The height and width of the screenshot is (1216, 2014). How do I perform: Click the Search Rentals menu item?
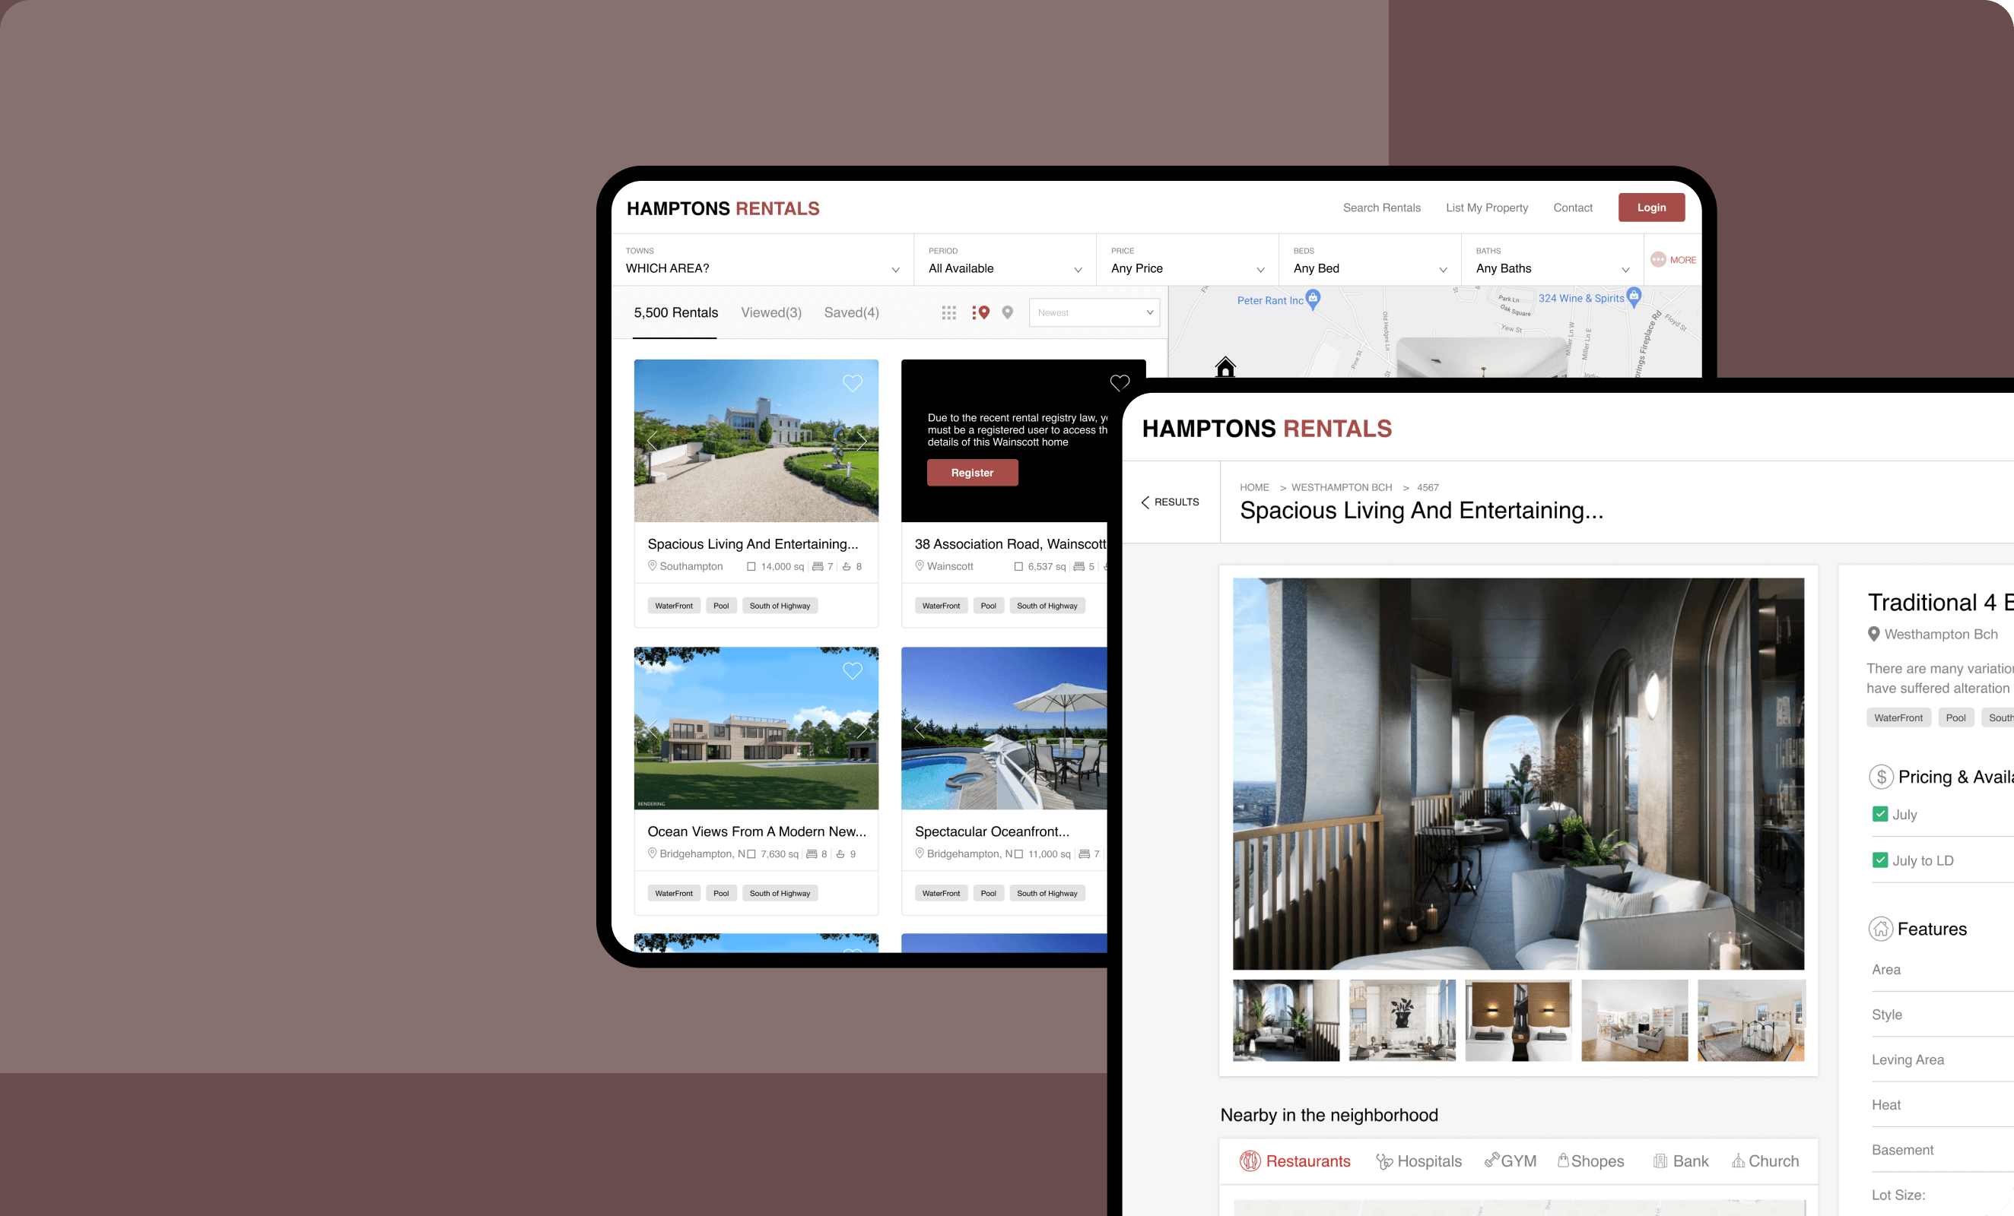pos(1383,207)
